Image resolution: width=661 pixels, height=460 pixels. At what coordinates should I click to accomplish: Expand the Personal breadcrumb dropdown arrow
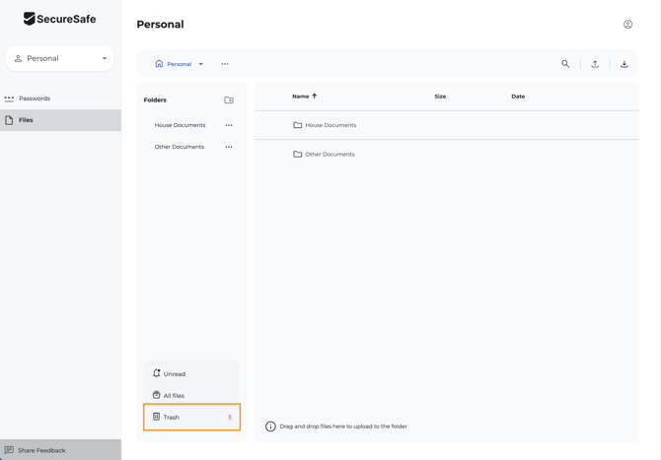(201, 64)
